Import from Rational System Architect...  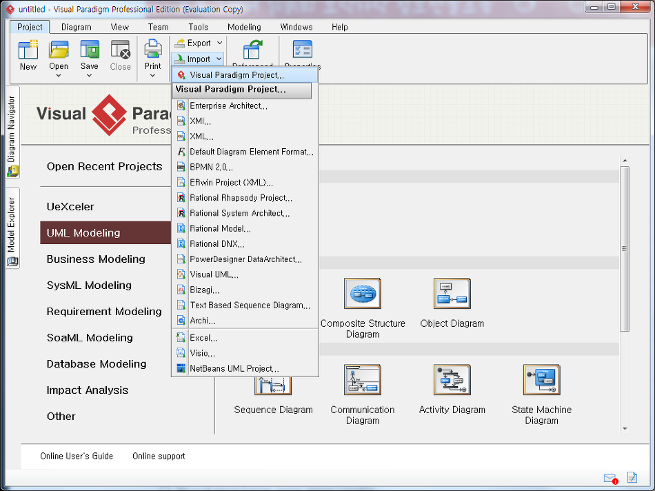pyautogui.click(x=245, y=213)
